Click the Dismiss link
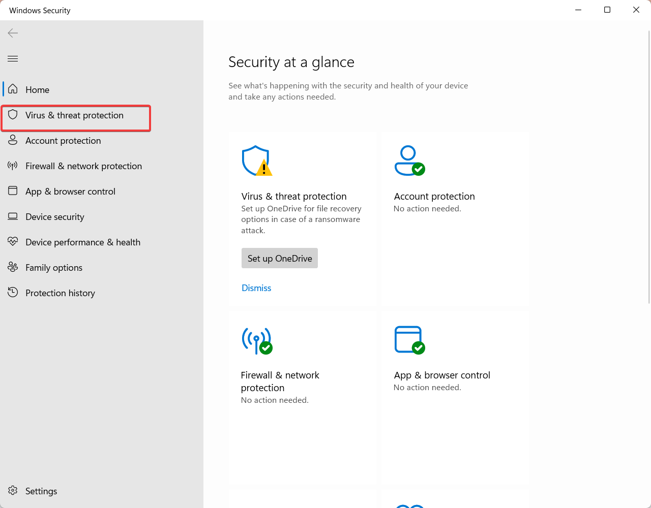This screenshot has height=508, width=651. (256, 288)
